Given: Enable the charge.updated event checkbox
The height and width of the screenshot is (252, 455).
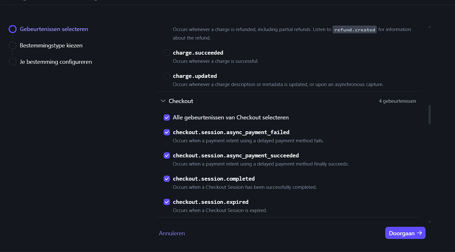Looking at the screenshot, I should [167, 76].
